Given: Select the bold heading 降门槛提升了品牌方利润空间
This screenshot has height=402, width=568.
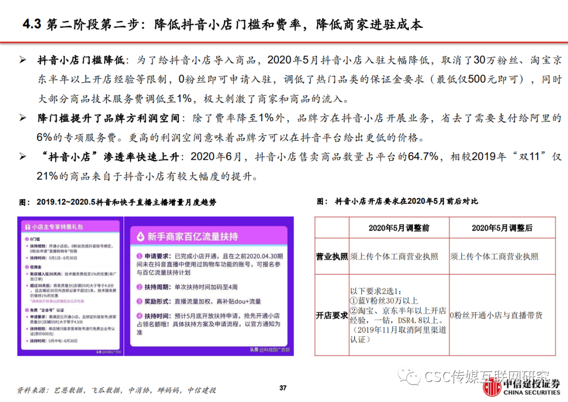Looking at the screenshot, I should [108, 118].
